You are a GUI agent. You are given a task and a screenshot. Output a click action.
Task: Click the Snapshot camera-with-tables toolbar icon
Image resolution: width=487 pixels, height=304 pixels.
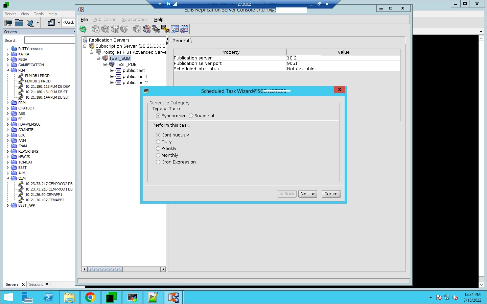click(x=156, y=29)
